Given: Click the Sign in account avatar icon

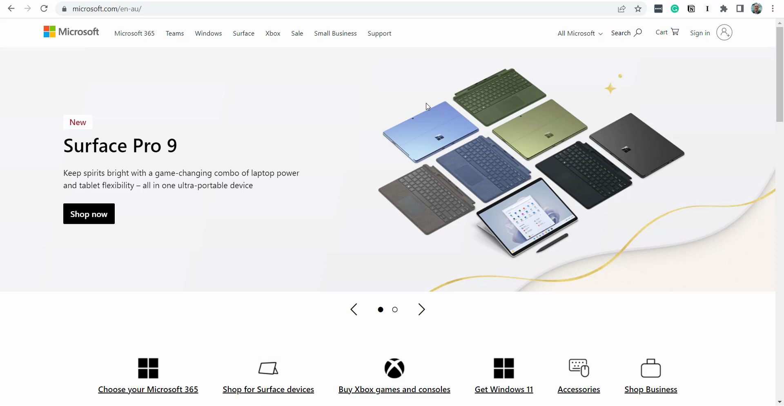Looking at the screenshot, I should (724, 33).
